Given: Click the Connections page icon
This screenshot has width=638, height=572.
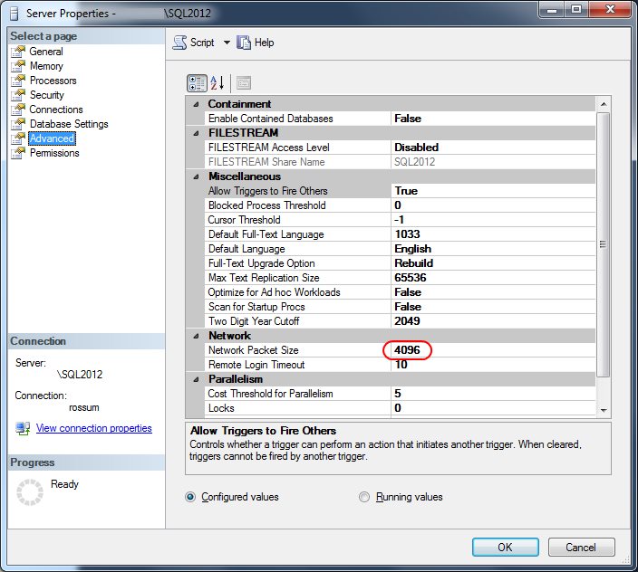Looking at the screenshot, I should pos(18,110).
